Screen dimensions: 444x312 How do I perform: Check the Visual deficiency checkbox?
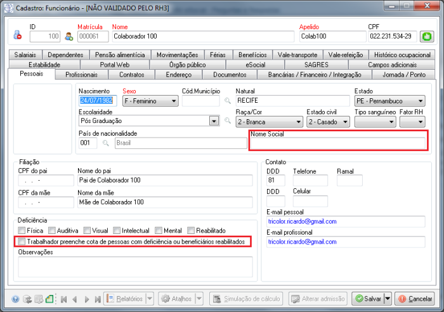(x=86, y=231)
